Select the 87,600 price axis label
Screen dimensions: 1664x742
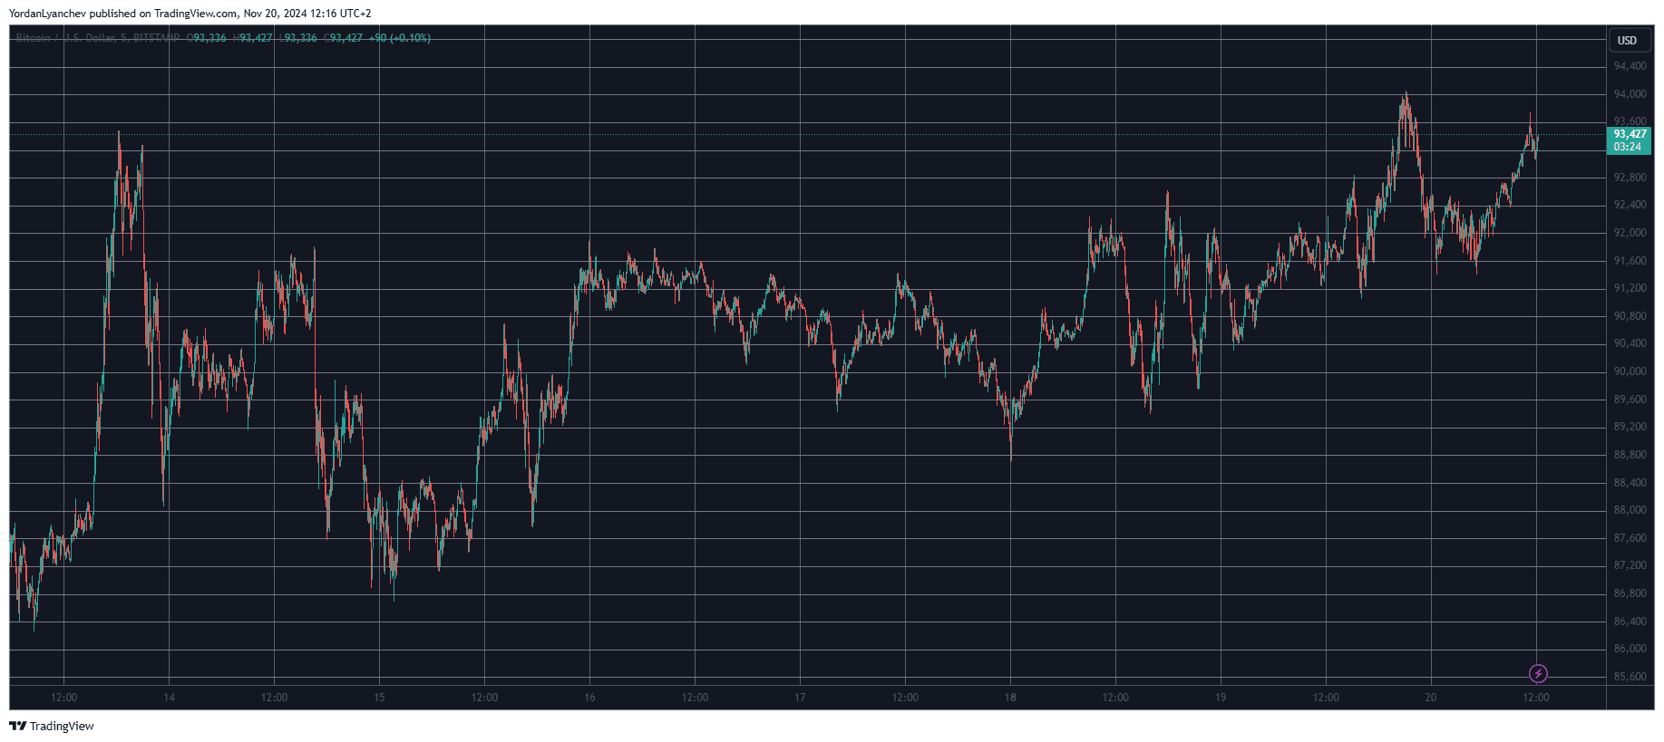pyautogui.click(x=1630, y=538)
